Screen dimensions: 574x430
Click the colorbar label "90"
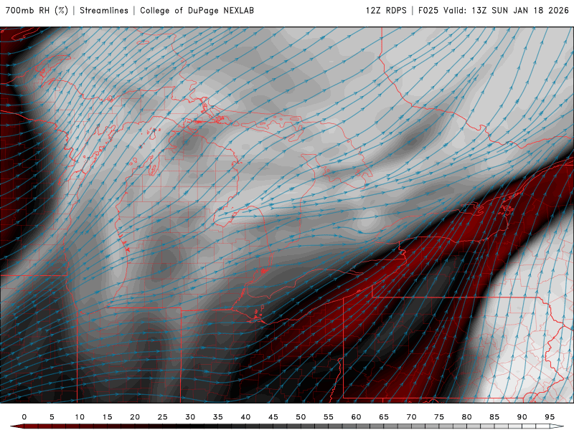point(522,417)
